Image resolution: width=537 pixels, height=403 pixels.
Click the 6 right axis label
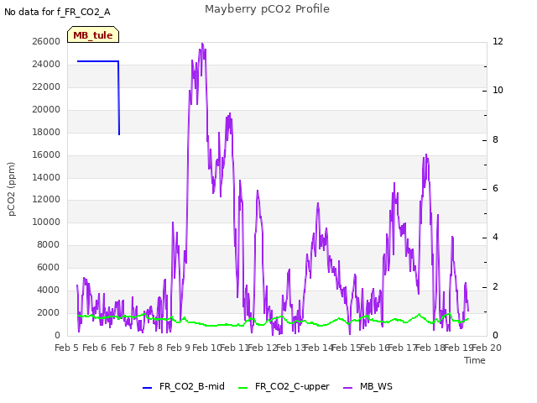click(495, 188)
